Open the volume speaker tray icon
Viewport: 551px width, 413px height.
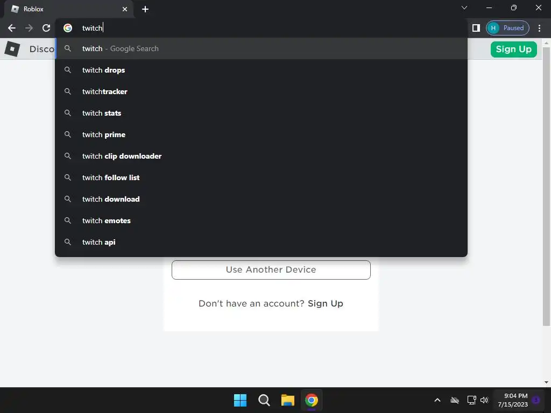[x=484, y=400]
